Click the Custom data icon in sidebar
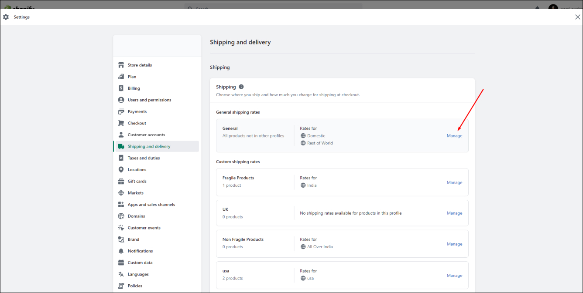The height and width of the screenshot is (293, 583). pos(121,263)
